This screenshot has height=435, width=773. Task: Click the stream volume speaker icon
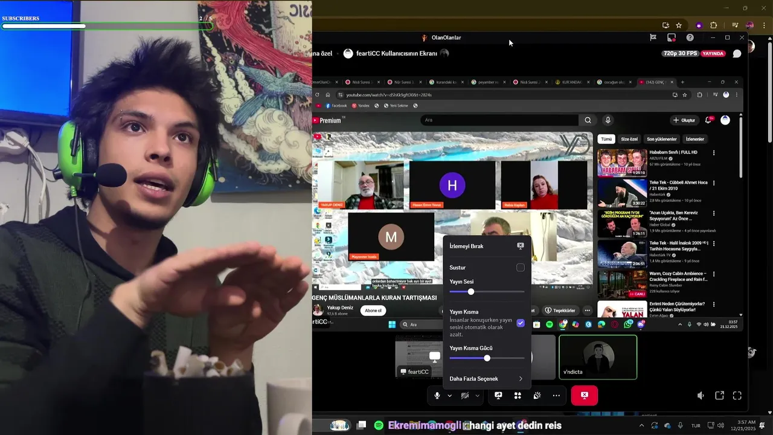coord(701,396)
